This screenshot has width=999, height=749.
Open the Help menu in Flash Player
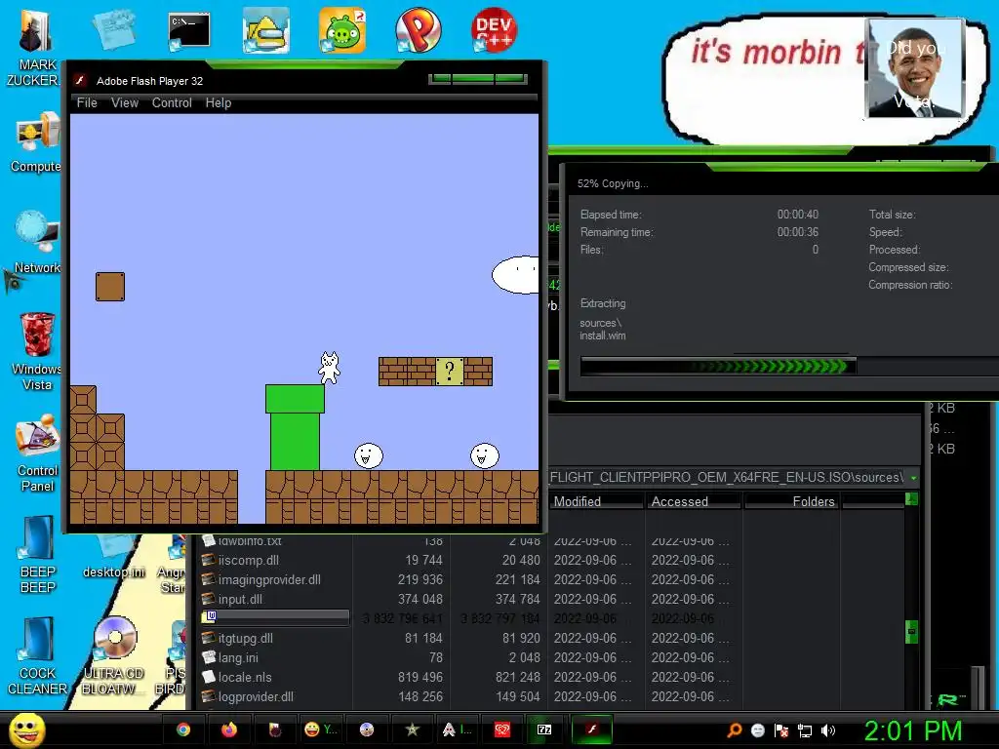(218, 102)
